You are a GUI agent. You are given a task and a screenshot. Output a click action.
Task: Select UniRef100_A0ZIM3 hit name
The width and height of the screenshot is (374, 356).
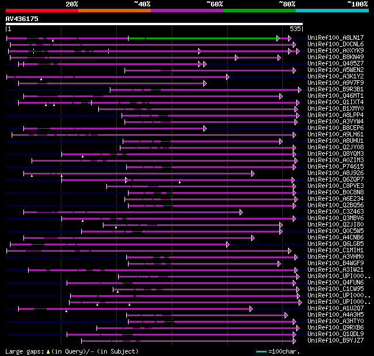(x=335, y=160)
